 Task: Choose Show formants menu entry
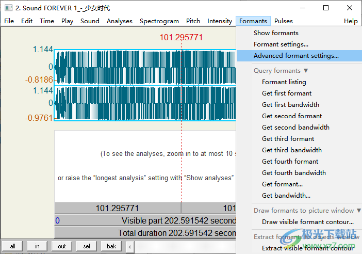[x=276, y=33]
